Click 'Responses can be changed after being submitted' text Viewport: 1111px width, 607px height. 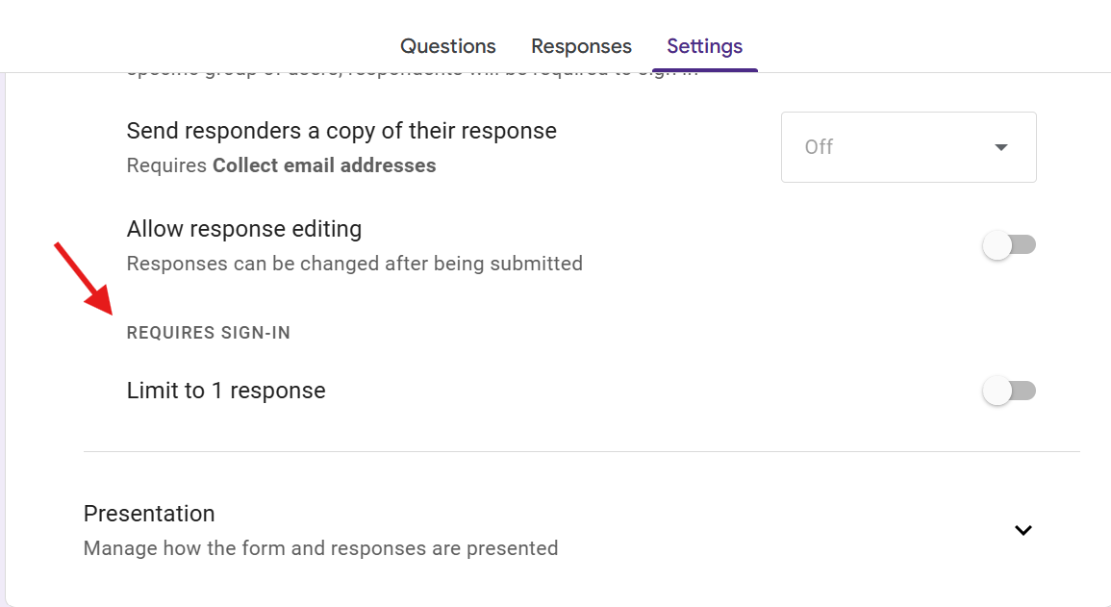354,264
